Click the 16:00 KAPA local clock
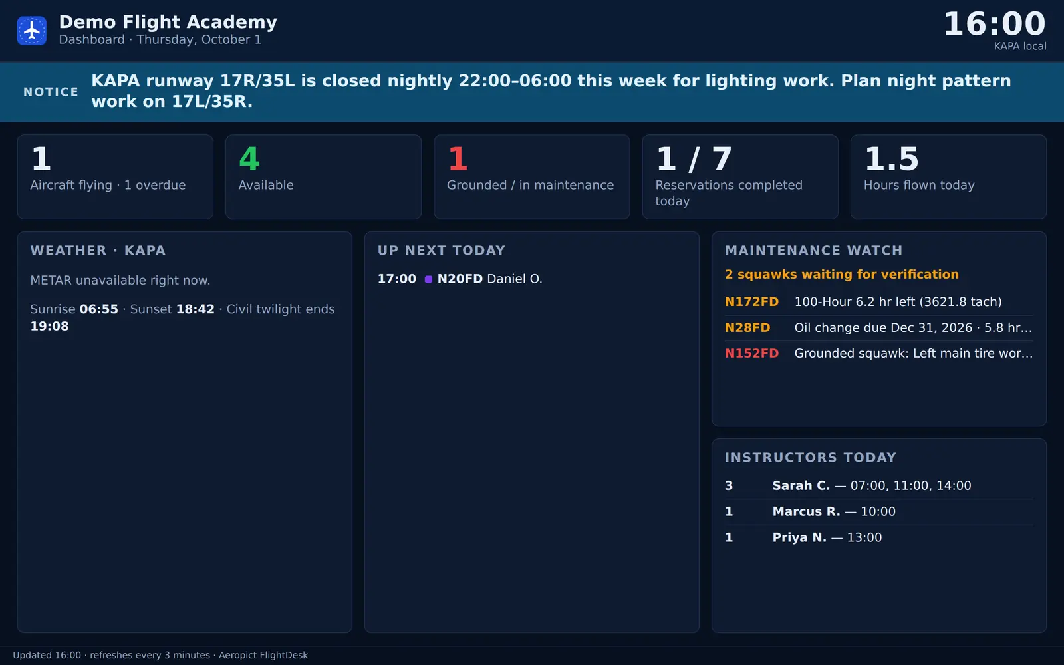1064x665 pixels. (x=995, y=30)
